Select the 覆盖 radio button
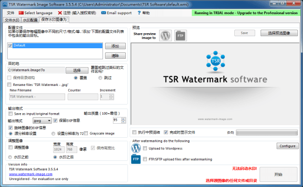The height and width of the screenshot is (187, 303). pyautogui.click(x=76, y=78)
